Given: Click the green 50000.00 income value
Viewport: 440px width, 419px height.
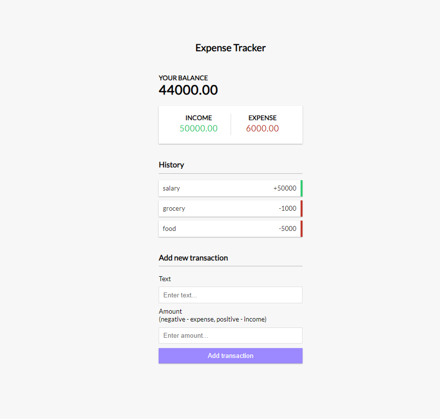Looking at the screenshot, I should pos(199,129).
